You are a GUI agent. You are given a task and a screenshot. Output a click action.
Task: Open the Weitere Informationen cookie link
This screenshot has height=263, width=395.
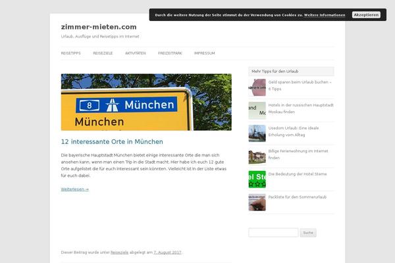coord(325,15)
